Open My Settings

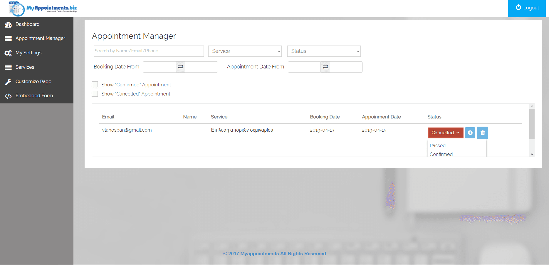pyautogui.click(x=28, y=53)
